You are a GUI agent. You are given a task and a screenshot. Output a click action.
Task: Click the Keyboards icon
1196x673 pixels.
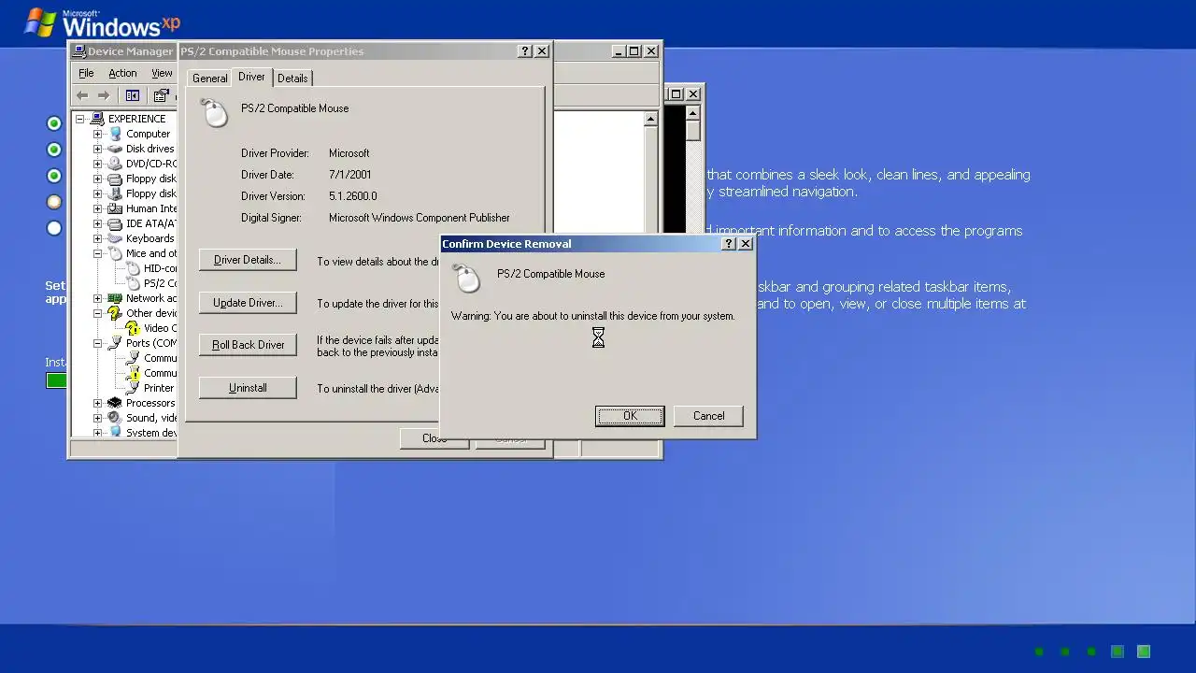[115, 238]
